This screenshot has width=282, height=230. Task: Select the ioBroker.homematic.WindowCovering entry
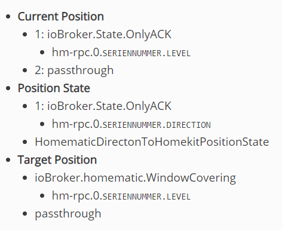[x=136, y=178]
